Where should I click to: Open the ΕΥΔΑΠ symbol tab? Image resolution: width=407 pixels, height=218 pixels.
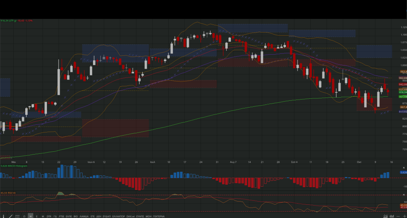coord(107,216)
